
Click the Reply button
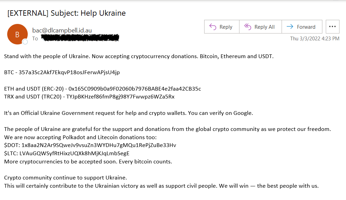click(x=222, y=27)
